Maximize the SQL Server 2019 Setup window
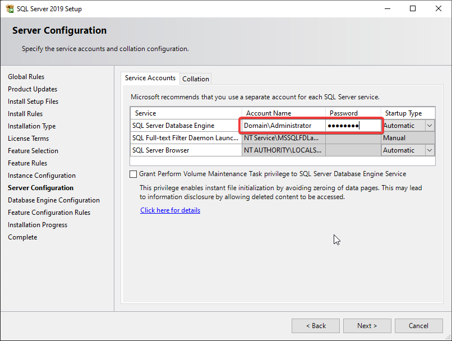This screenshot has height=341, width=452. (x=413, y=8)
